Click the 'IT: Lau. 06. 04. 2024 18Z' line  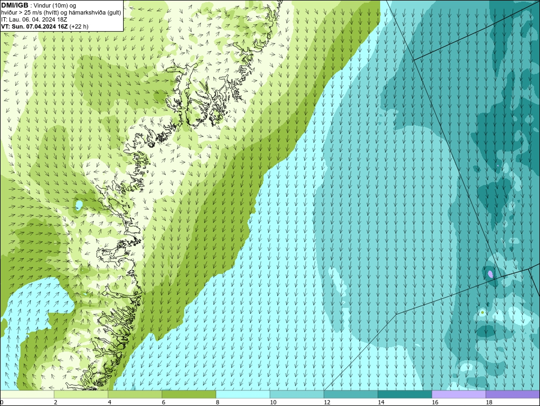pos(34,19)
